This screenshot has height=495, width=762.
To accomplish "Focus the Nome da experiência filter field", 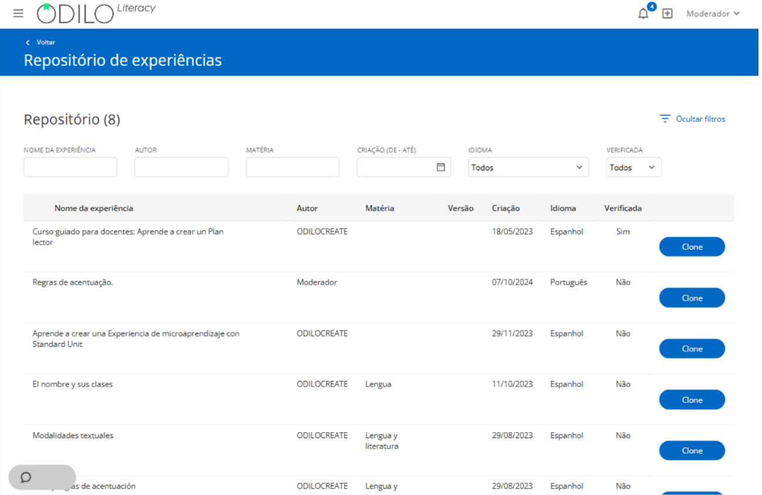I will (70, 167).
